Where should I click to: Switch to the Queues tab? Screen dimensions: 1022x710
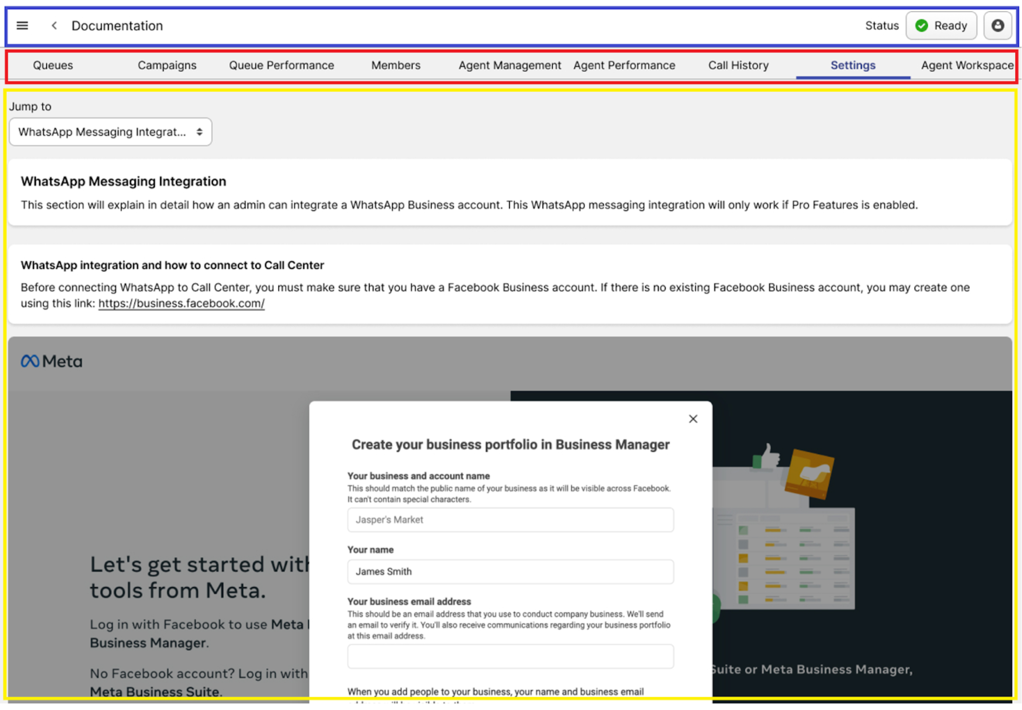53,65
